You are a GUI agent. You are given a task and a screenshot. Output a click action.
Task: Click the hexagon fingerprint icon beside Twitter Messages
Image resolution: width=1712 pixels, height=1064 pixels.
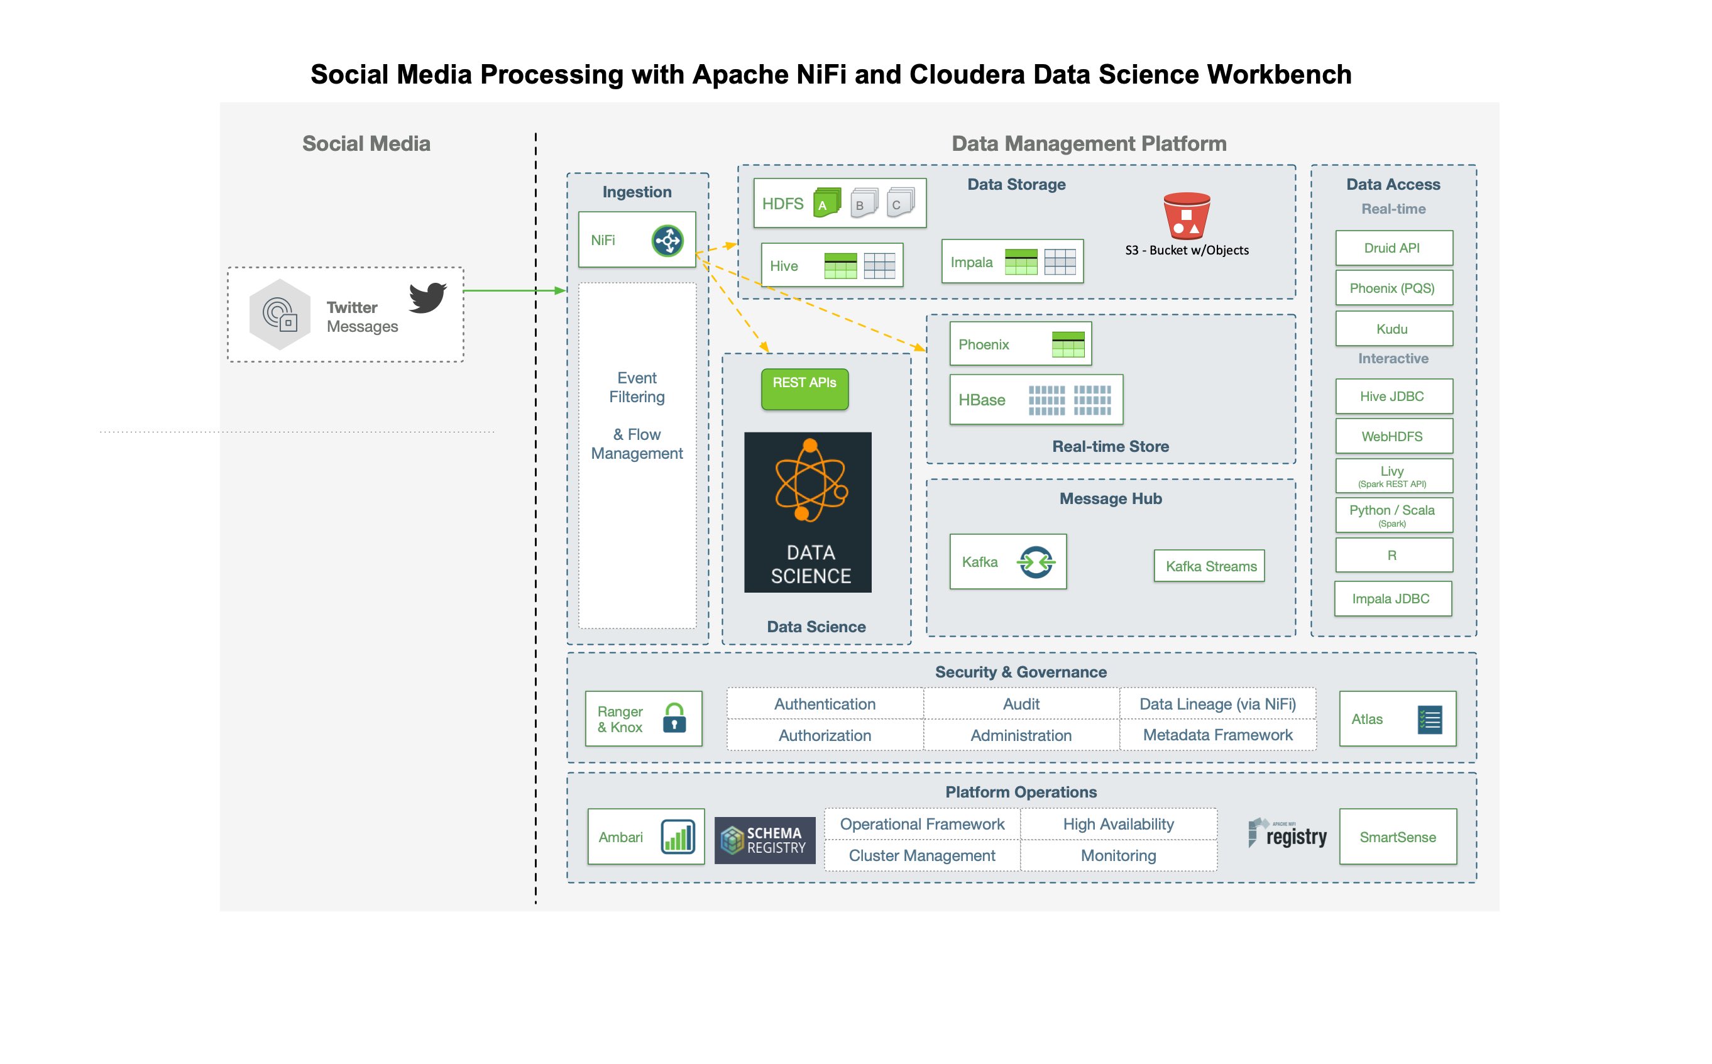click(x=279, y=315)
